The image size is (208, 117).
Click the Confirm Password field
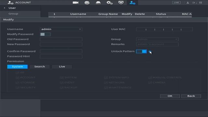(x=61, y=51)
